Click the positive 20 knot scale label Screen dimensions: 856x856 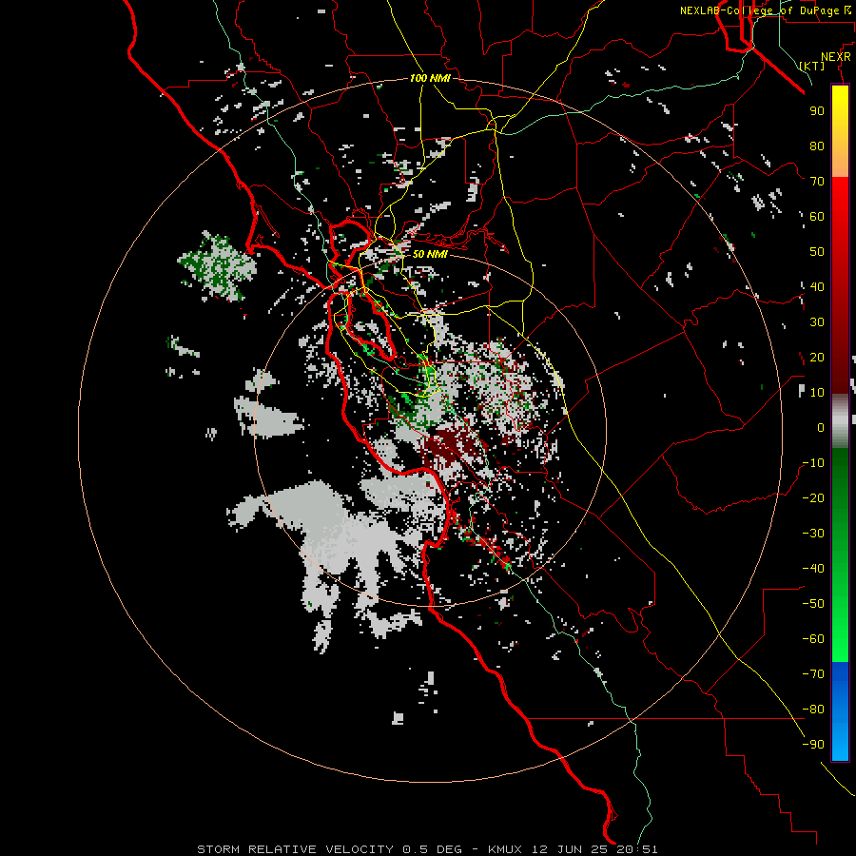pyautogui.click(x=817, y=357)
